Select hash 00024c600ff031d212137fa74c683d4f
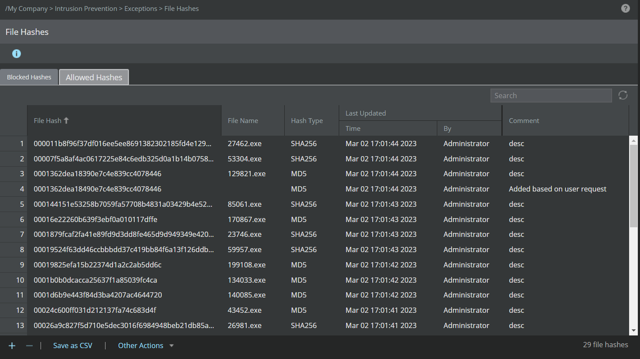This screenshot has height=359, width=640. 95,310
